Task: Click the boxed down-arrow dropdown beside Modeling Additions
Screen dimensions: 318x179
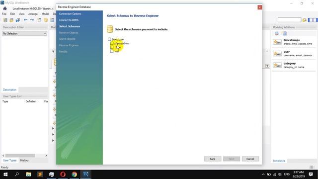Action: point(267,66)
